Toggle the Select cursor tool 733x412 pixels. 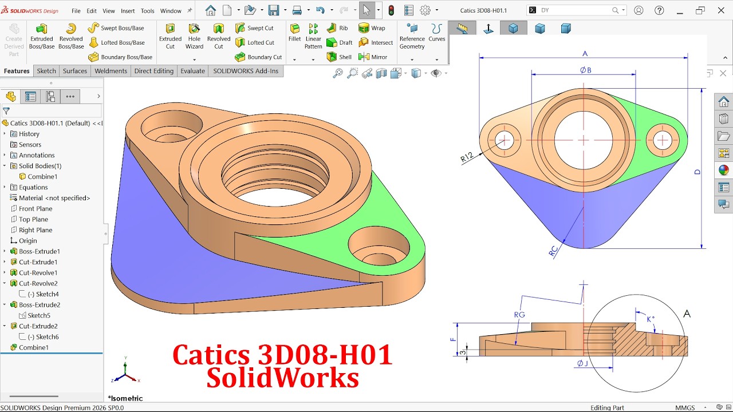366,10
